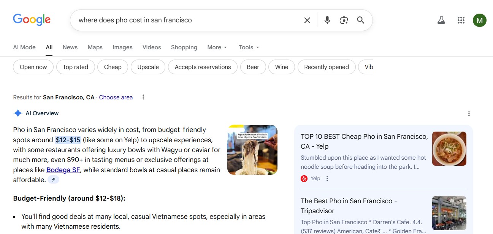This screenshot has width=493, height=234.
Task: Click the Budget-Friendly (around $12-$18) heading
Action: pyautogui.click(x=69, y=198)
